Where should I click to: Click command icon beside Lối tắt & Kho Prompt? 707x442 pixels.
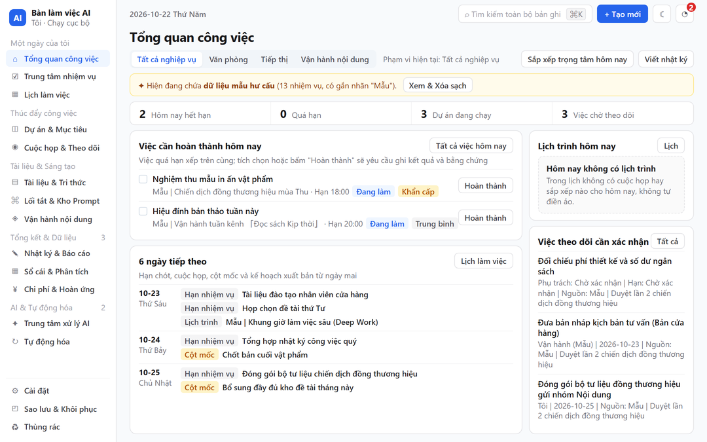(15, 201)
